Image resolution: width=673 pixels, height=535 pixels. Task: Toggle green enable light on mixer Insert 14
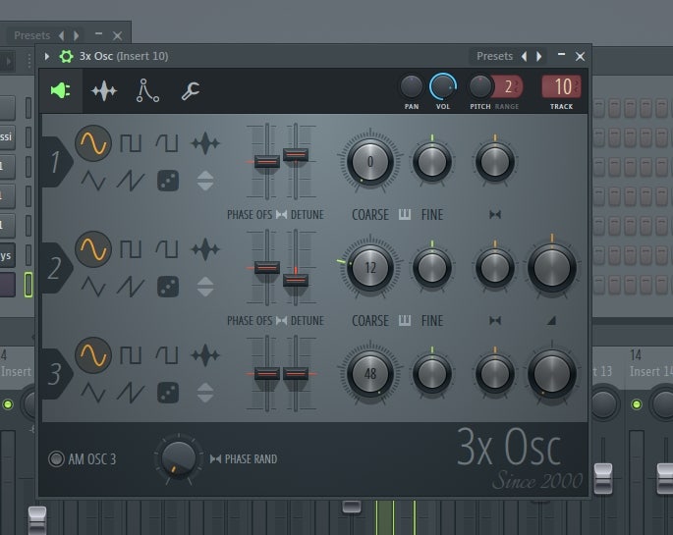click(x=637, y=404)
